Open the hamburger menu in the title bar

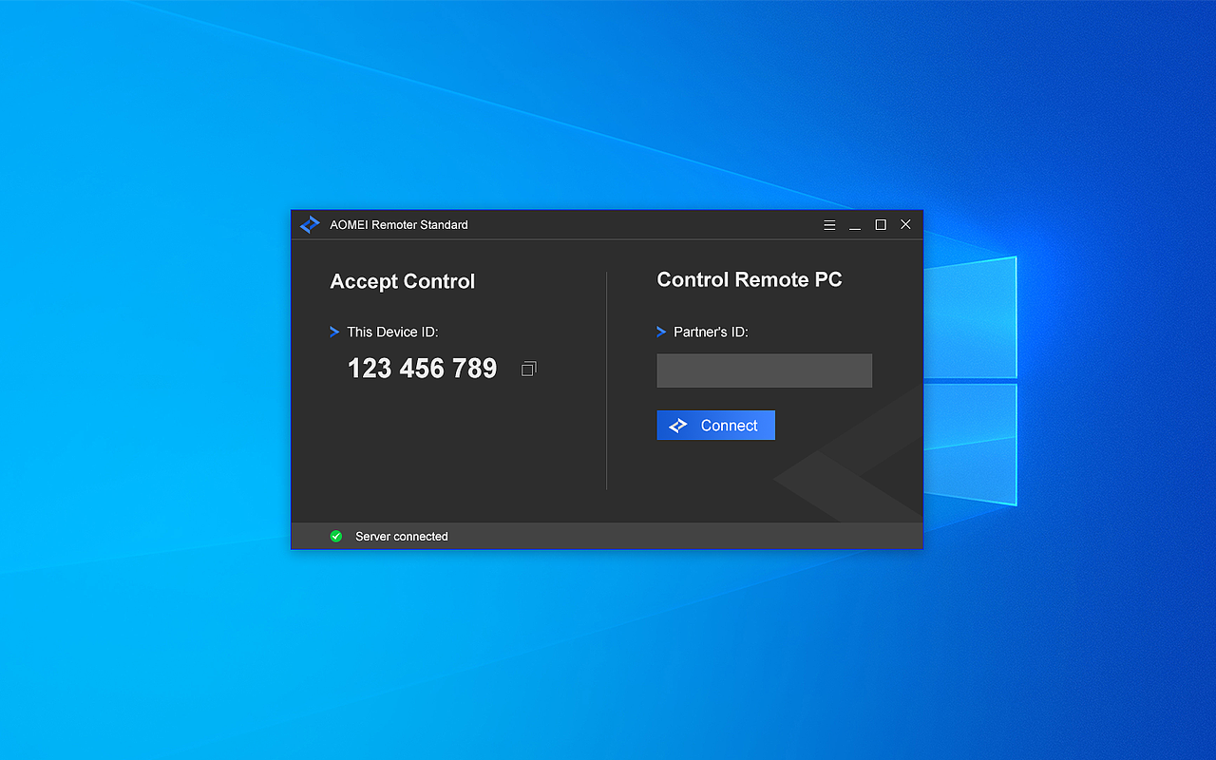[829, 225]
